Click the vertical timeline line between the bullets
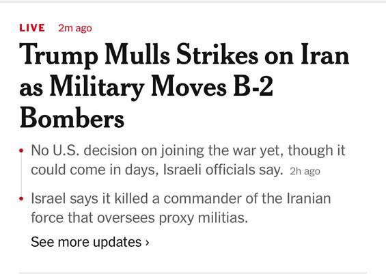Screen dimensions: 386x279 pos(21,174)
